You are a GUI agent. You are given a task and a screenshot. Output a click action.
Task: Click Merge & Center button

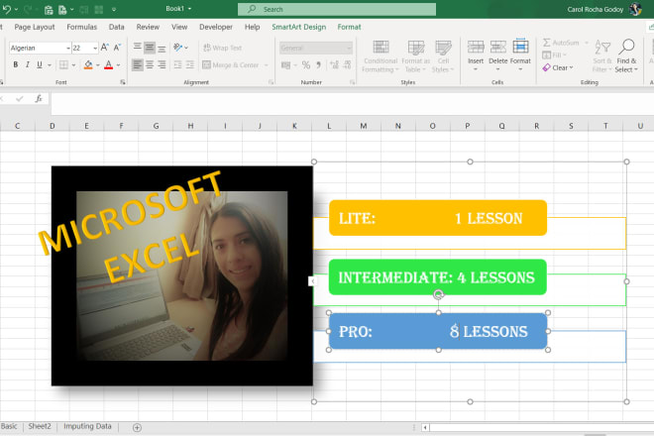pyautogui.click(x=231, y=65)
